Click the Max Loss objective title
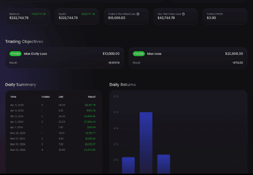 click(x=154, y=53)
